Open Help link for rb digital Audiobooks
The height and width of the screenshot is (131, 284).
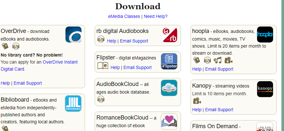pos(111,41)
